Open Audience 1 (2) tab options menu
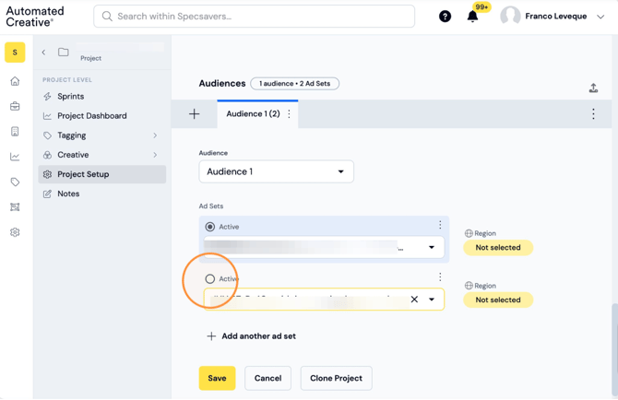Viewport: 618px width, 400px height. (290, 114)
